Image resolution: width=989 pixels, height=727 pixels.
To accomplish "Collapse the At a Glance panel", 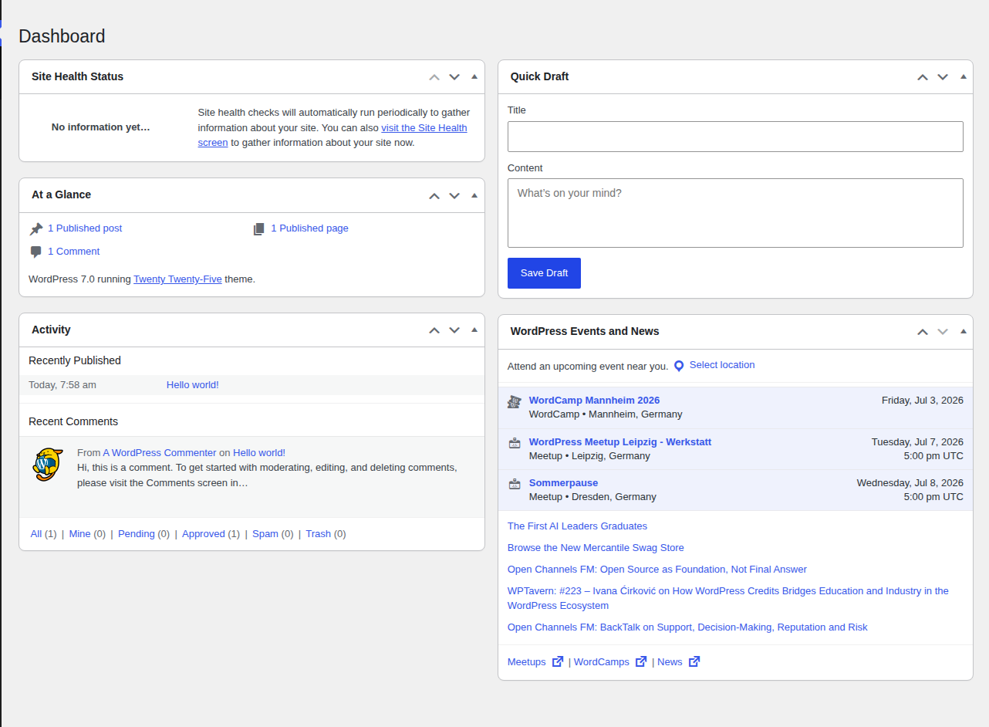I will tap(474, 195).
